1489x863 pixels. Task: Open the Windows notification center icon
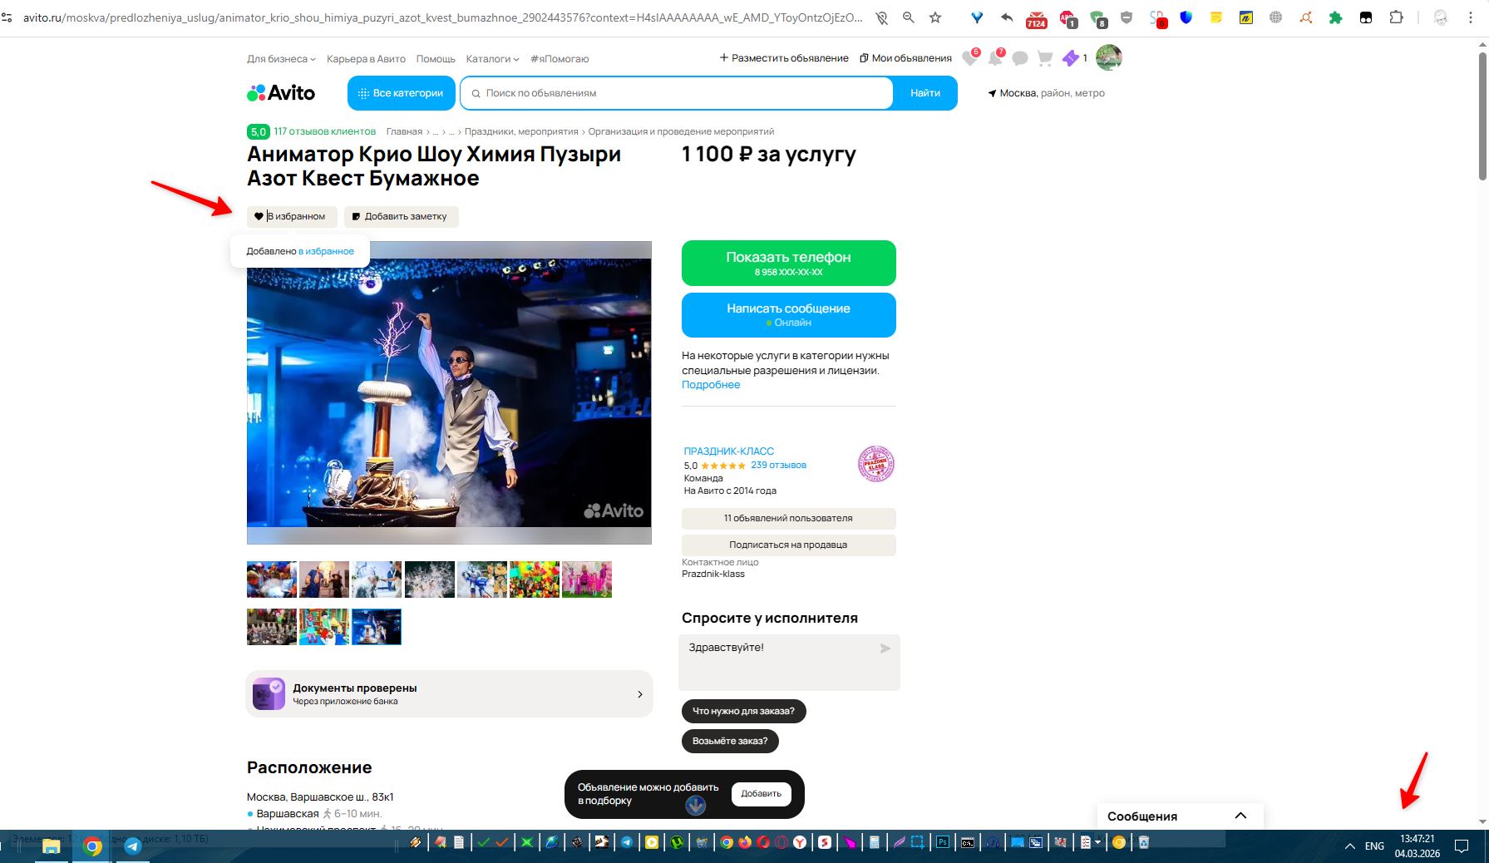click(1462, 846)
